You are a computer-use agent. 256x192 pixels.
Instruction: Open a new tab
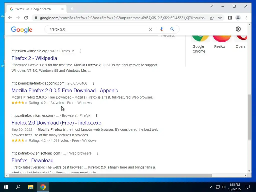coord(72,9)
